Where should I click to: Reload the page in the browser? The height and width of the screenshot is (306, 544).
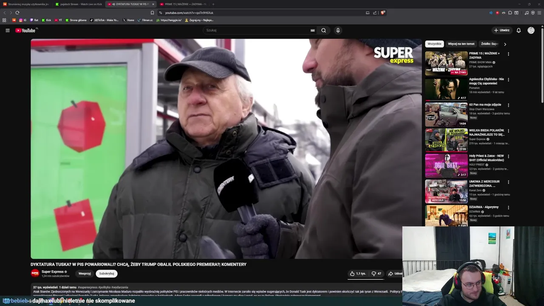(x=17, y=13)
